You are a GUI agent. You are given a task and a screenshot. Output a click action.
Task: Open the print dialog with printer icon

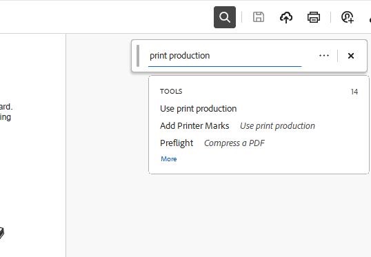click(x=314, y=17)
